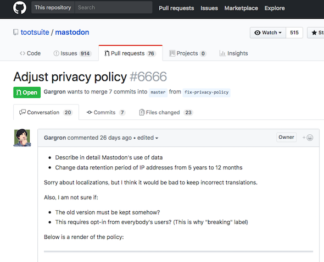Click the This repository search scope
Image resolution: width=324 pixels, height=262 pixels.
(53, 8)
